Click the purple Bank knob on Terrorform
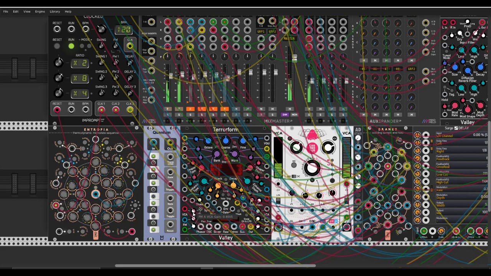Screen dimensions: 491x276 (217, 154)
